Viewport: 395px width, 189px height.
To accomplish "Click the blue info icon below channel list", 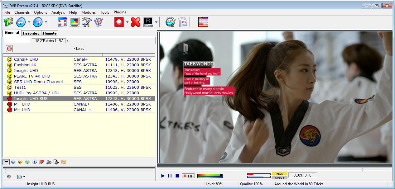I will point(35,162).
